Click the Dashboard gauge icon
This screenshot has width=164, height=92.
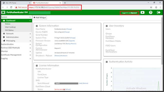click(4, 21)
